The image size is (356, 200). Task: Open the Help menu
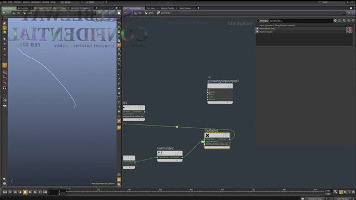tap(53, 2)
